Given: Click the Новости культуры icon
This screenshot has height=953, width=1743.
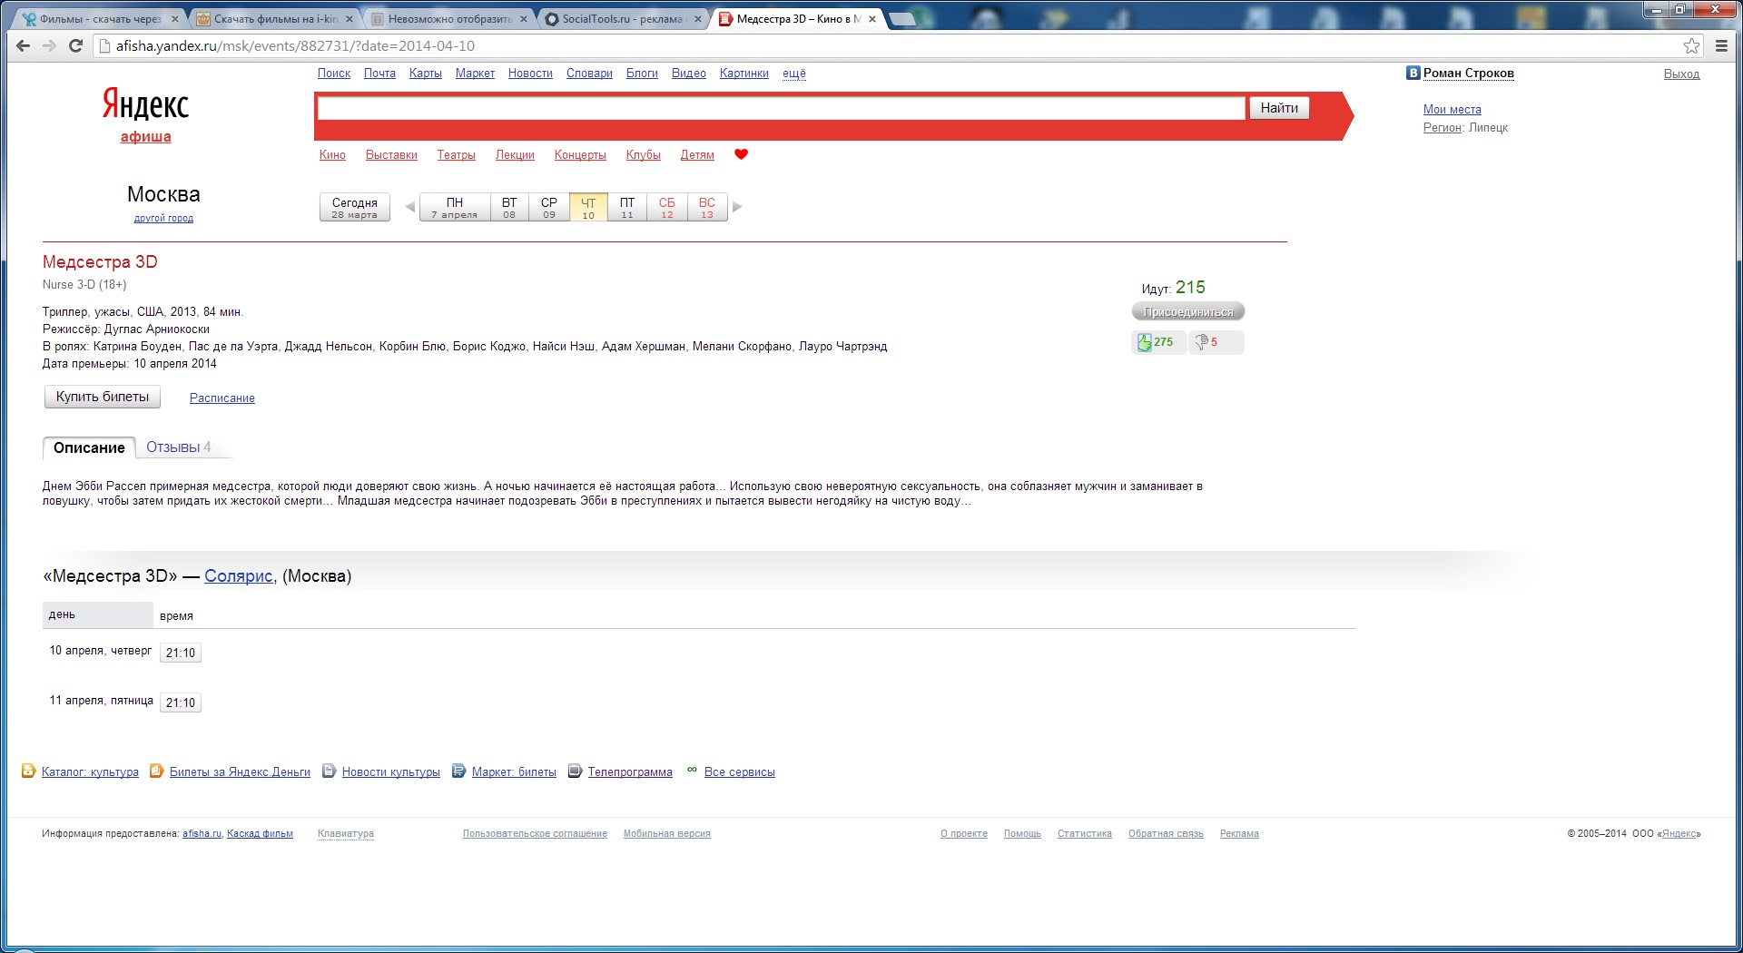Looking at the screenshot, I should (329, 771).
